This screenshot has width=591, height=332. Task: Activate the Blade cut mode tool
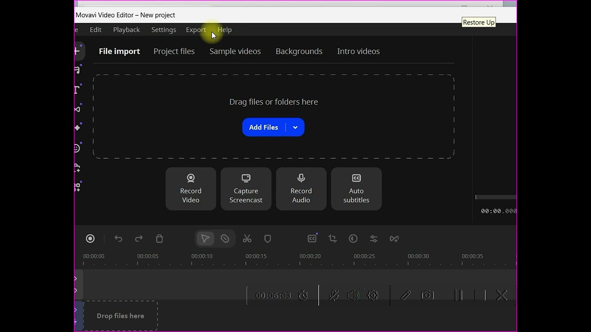point(225,238)
